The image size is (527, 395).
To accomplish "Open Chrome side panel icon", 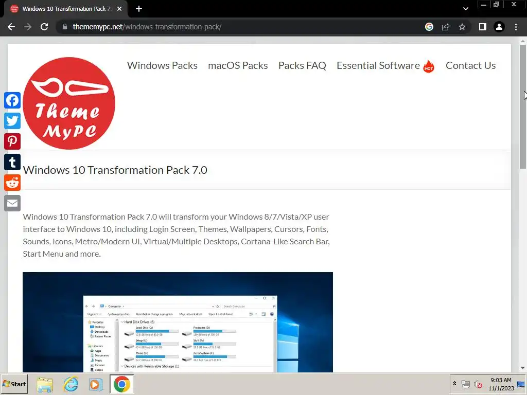I will click(483, 27).
